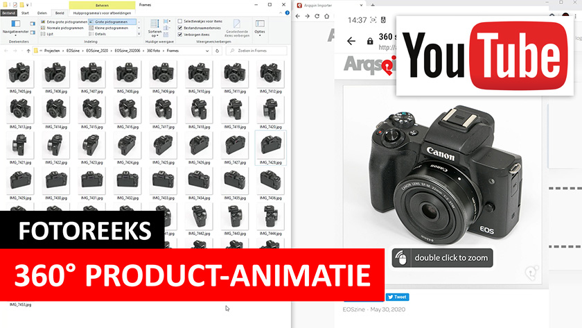Open the Opties folder options icon
Screen dimensions: 582x328
click(x=260, y=24)
